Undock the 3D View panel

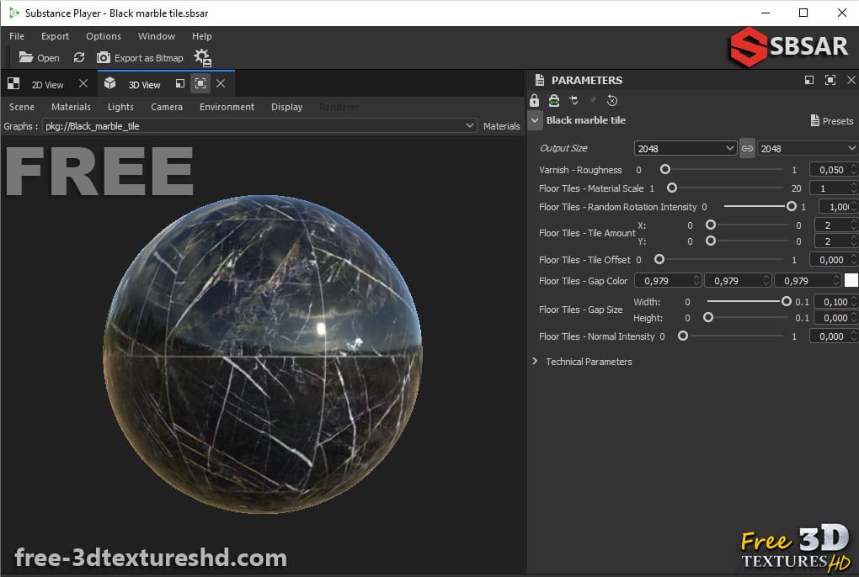180,83
